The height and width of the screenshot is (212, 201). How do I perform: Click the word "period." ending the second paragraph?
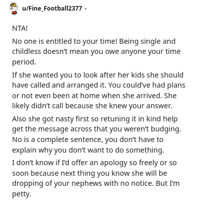(24, 62)
